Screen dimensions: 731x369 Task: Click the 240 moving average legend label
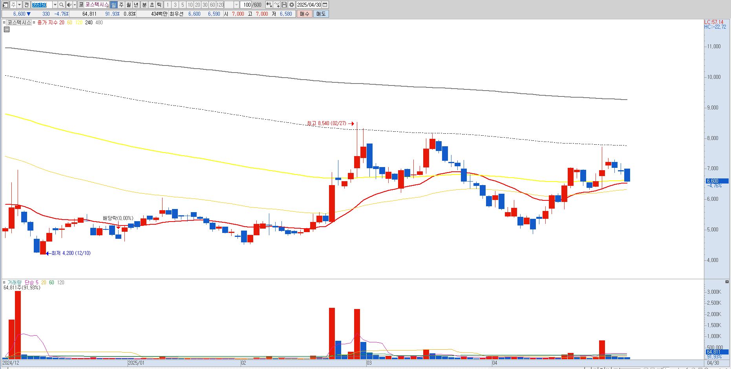point(89,22)
